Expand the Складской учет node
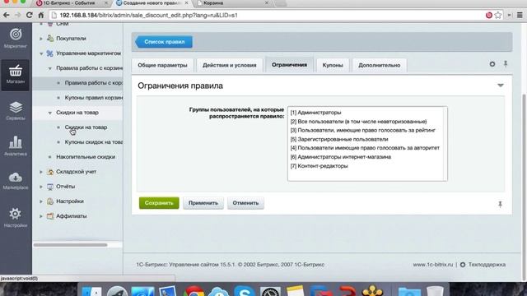Viewport: 527px width, 296px height. coord(41,172)
